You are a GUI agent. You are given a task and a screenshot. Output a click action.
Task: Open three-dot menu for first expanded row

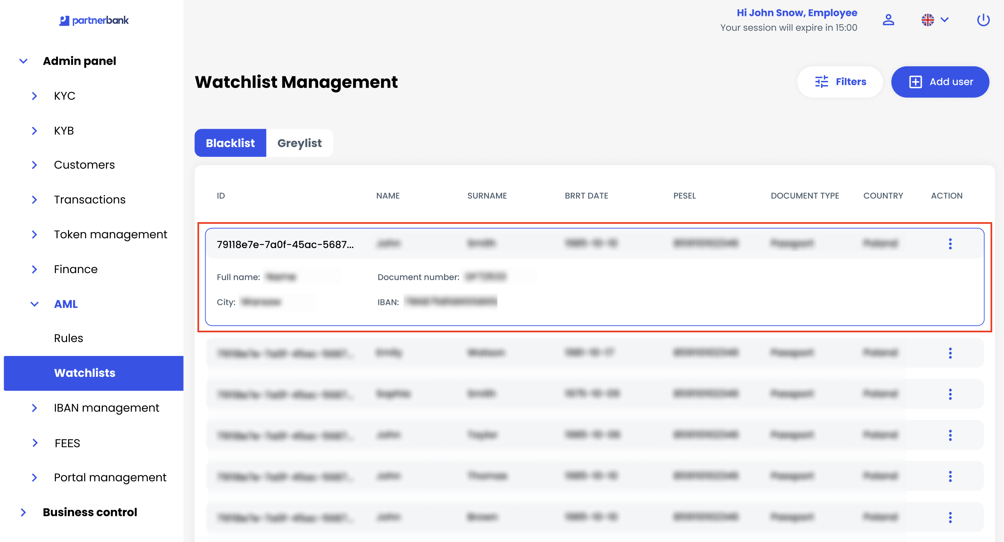[x=950, y=244]
